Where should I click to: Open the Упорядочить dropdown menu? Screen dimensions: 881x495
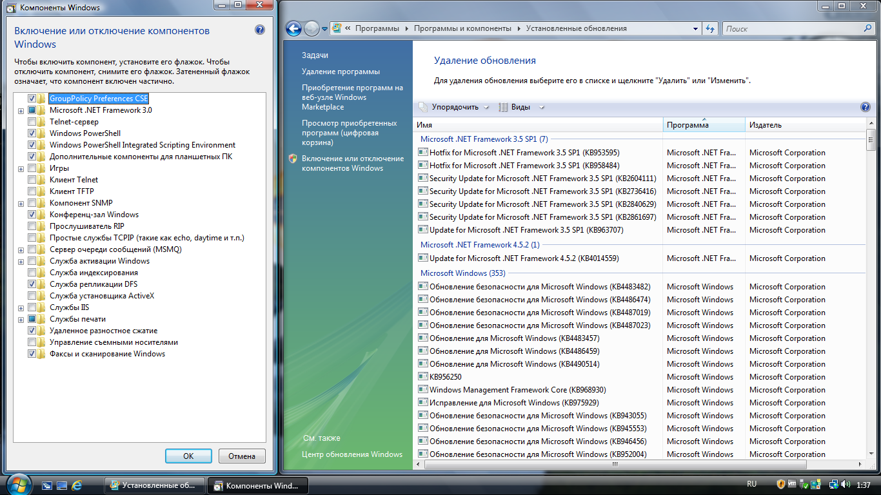click(454, 108)
